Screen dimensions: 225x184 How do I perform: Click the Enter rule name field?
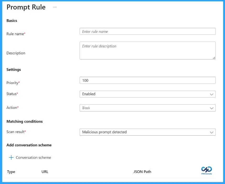pyautogui.click(x=147, y=31)
